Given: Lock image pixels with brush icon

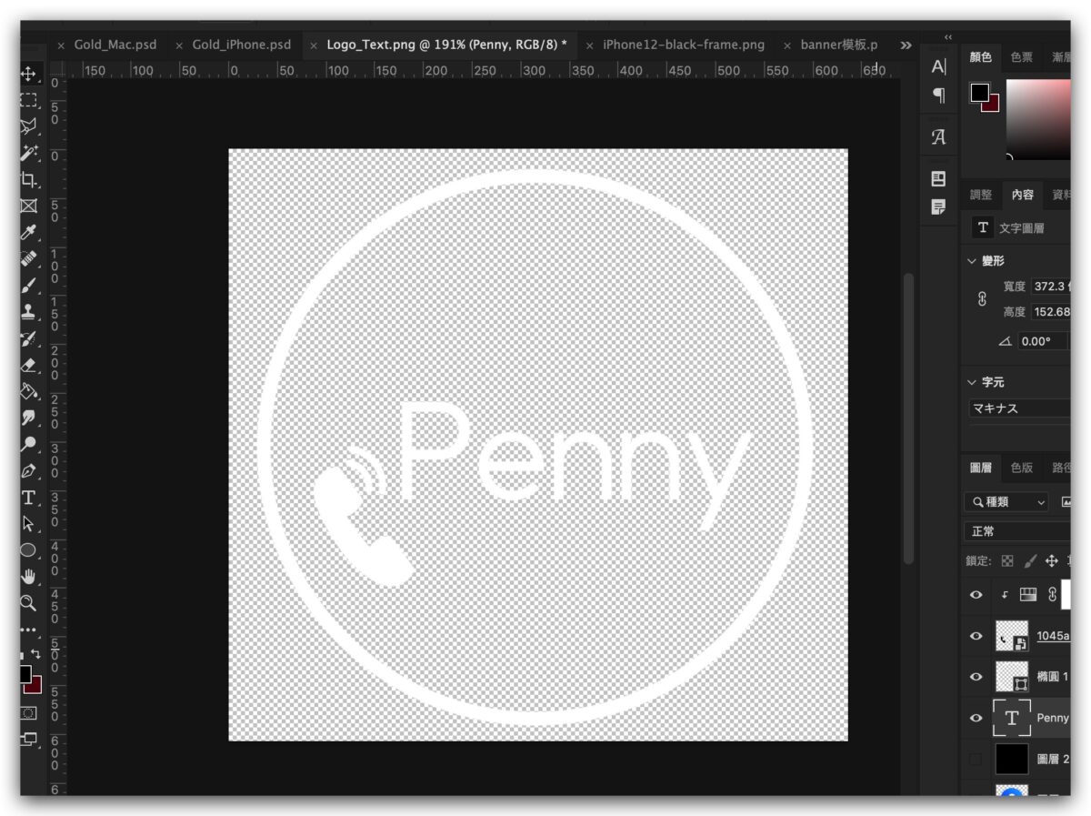Looking at the screenshot, I should 1030,561.
